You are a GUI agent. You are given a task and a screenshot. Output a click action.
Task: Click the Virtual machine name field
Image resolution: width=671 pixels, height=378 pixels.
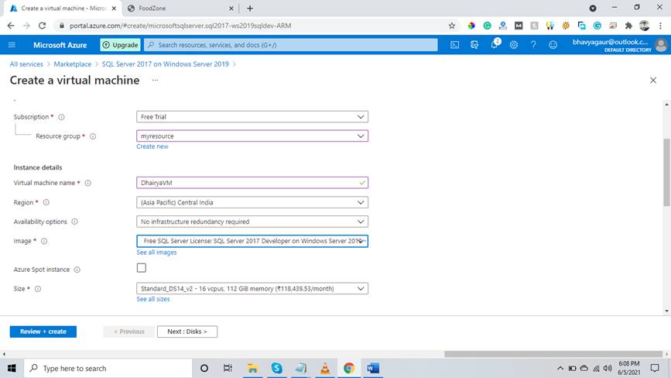252,183
